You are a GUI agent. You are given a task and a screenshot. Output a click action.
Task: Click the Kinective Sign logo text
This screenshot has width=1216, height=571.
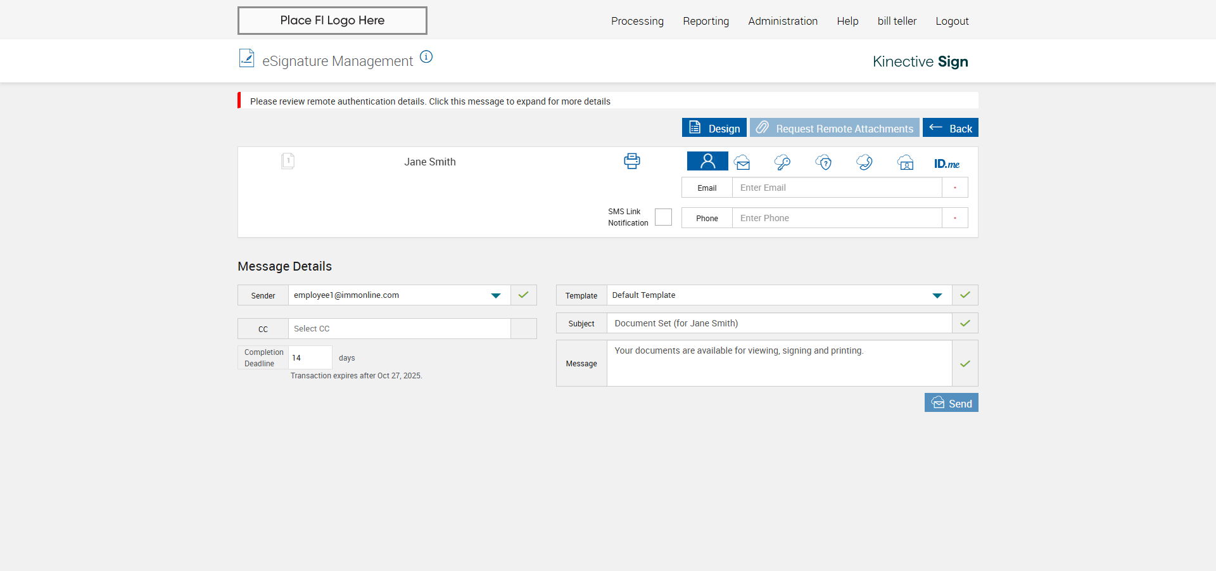[x=920, y=61]
